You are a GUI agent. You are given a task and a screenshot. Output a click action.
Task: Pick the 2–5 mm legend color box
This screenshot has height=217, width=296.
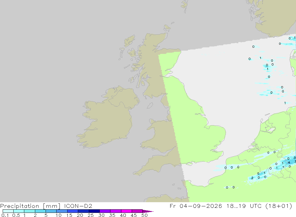click(x=40, y=211)
